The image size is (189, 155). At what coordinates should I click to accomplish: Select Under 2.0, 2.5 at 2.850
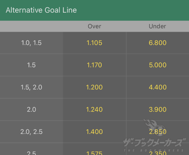pyautogui.click(x=157, y=132)
